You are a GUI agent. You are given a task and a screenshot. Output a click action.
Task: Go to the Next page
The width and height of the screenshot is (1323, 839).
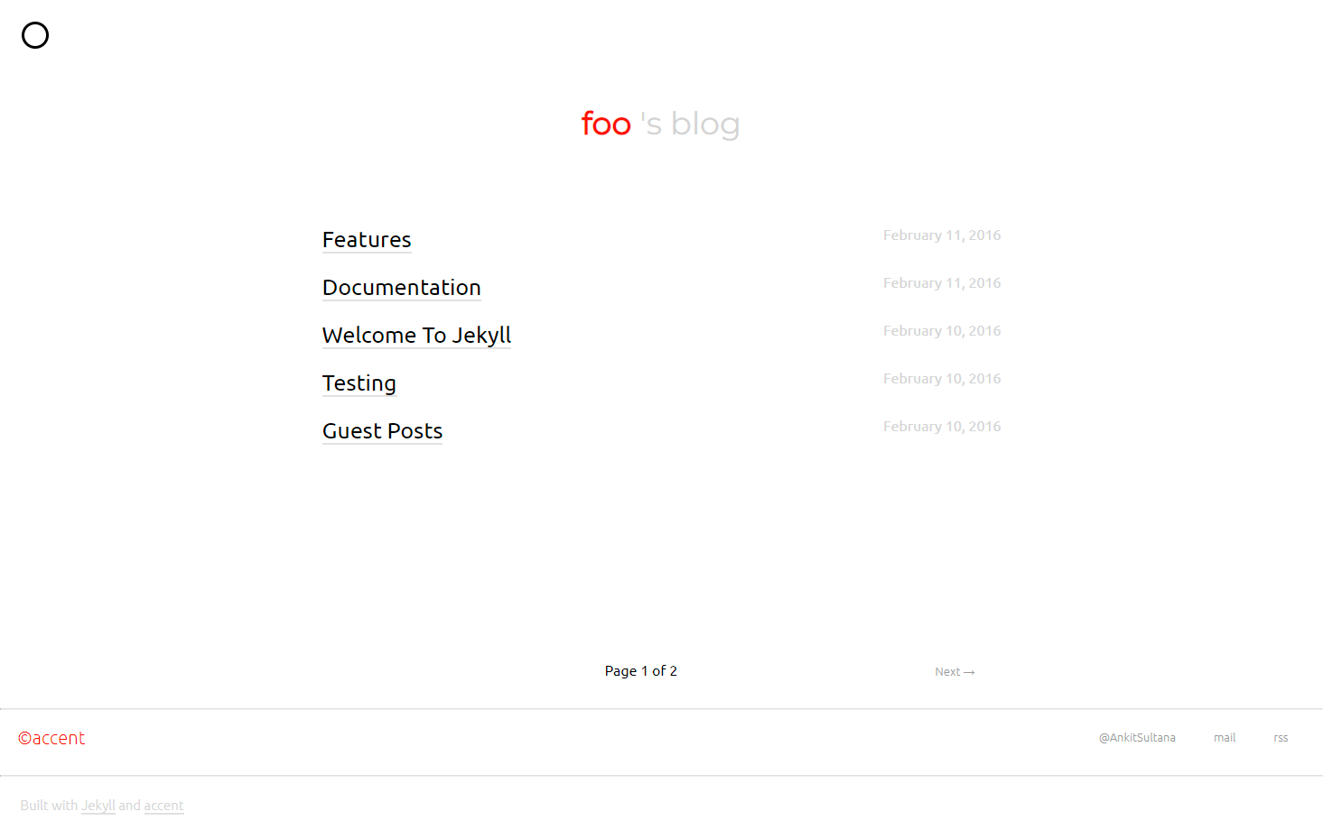coord(955,672)
